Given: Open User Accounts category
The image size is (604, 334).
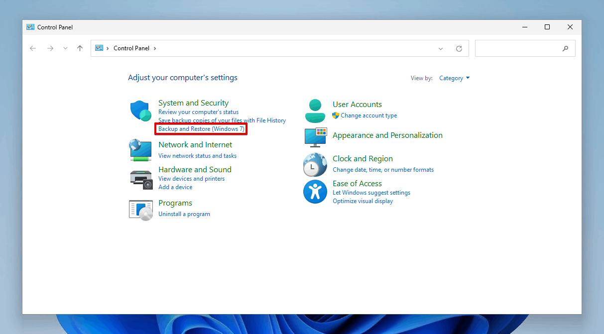Looking at the screenshot, I should click(x=357, y=105).
